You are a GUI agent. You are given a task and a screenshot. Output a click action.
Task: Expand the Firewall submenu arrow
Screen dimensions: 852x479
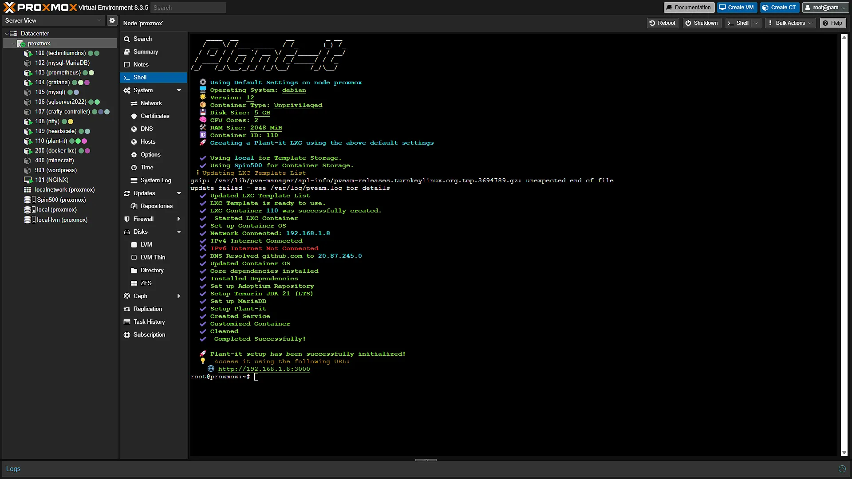pyautogui.click(x=179, y=219)
